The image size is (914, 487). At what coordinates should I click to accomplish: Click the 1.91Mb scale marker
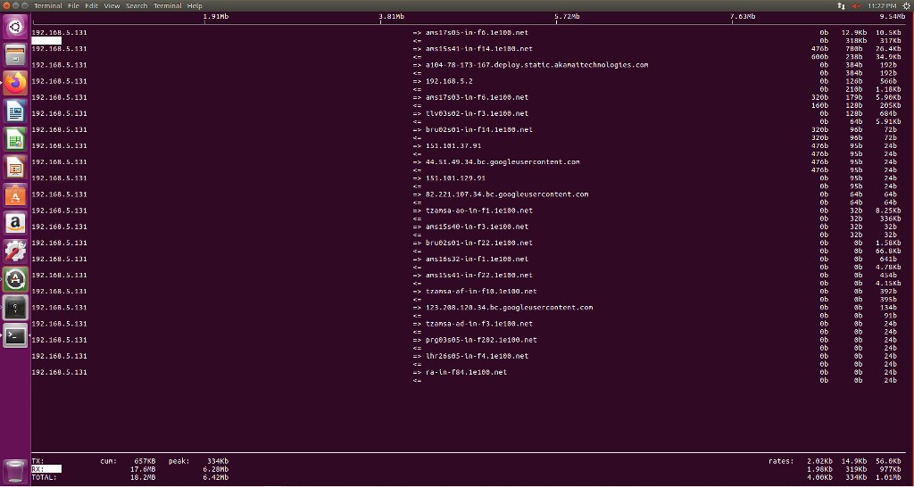click(x=216, y=16)
